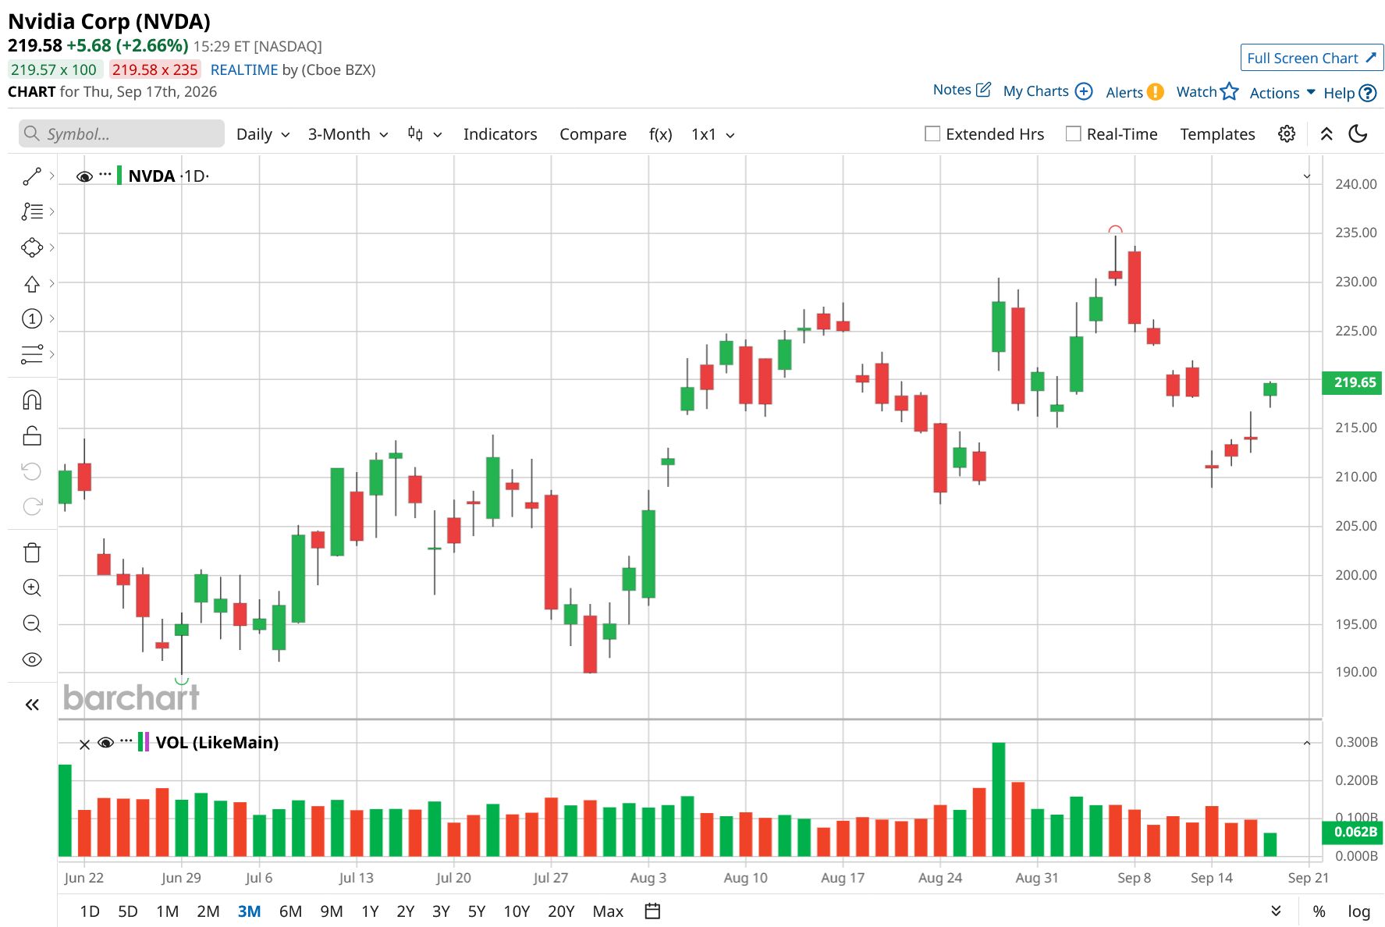Collapse the left toolbar with double arrows

tap(32, 705)
